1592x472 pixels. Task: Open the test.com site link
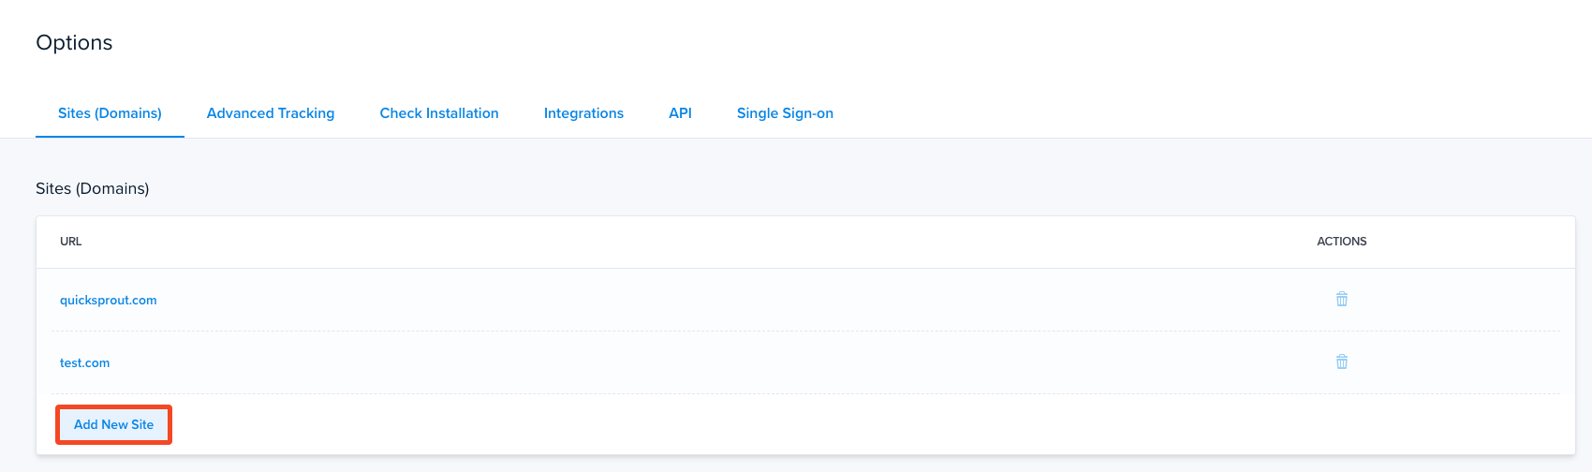[x=84, y=363]
